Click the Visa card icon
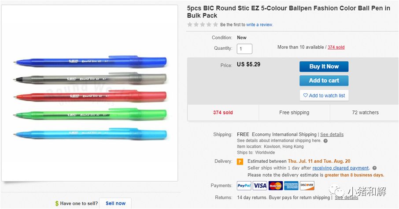The width and height of the screenshot is (399, 209). [260, 186]
